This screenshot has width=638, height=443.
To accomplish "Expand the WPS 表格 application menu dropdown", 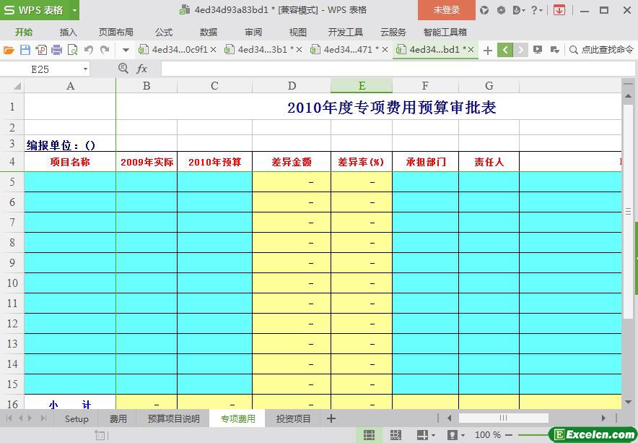I will pos(74,10).
